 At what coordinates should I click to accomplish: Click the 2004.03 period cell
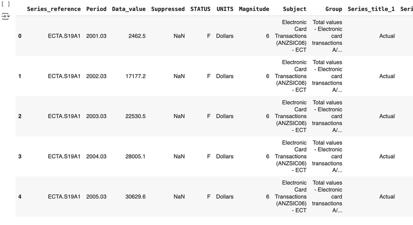96,157
